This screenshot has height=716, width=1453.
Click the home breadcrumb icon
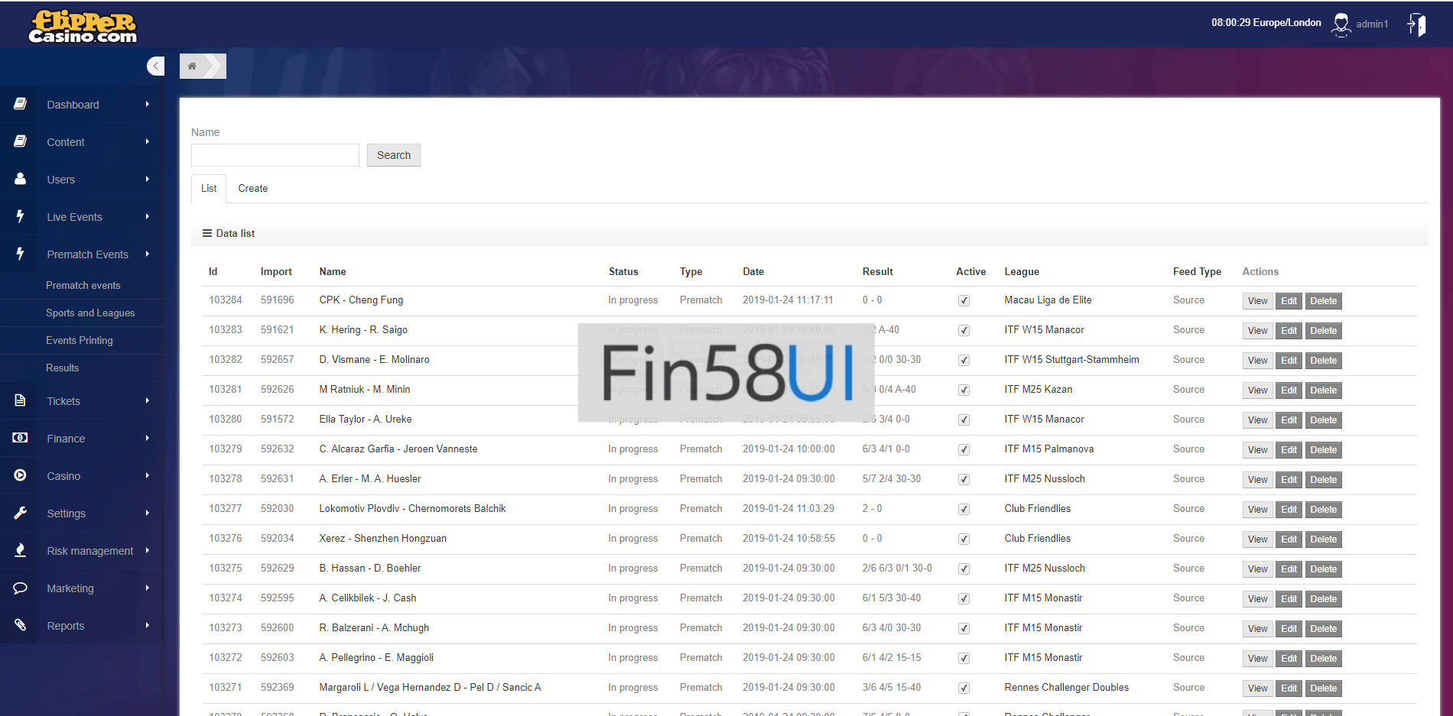point(192,66)
